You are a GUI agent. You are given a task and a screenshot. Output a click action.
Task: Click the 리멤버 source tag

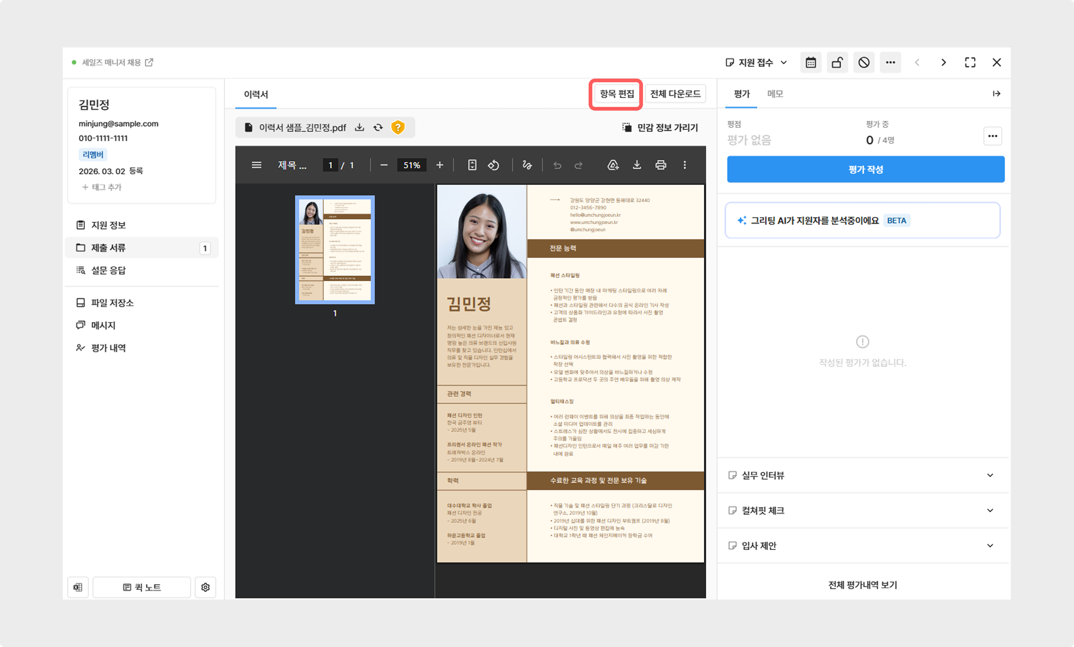[93, 154]
